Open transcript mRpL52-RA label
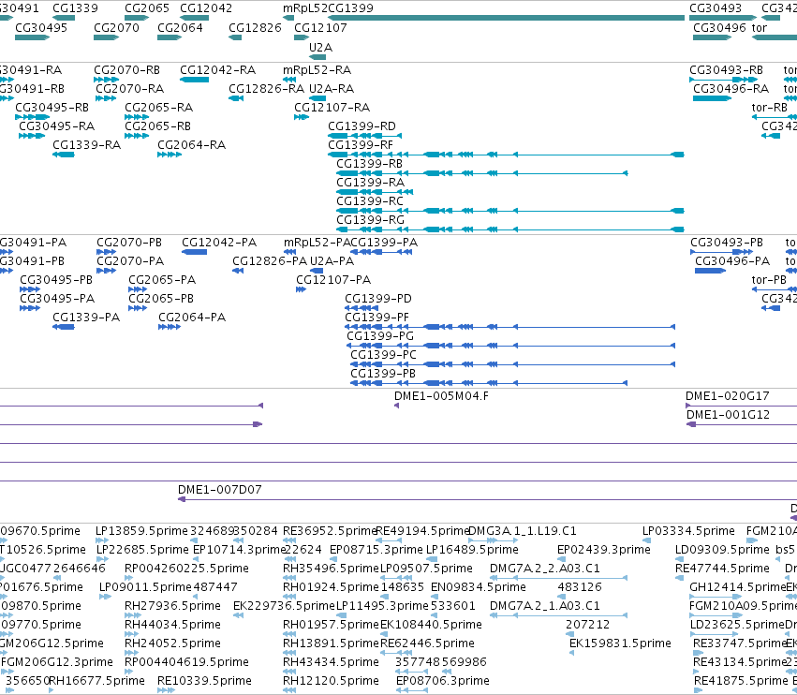This screenshot has height=695, width=797. pos(317,69)
